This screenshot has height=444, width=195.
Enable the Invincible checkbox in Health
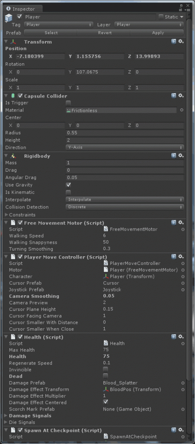point(105,369)
